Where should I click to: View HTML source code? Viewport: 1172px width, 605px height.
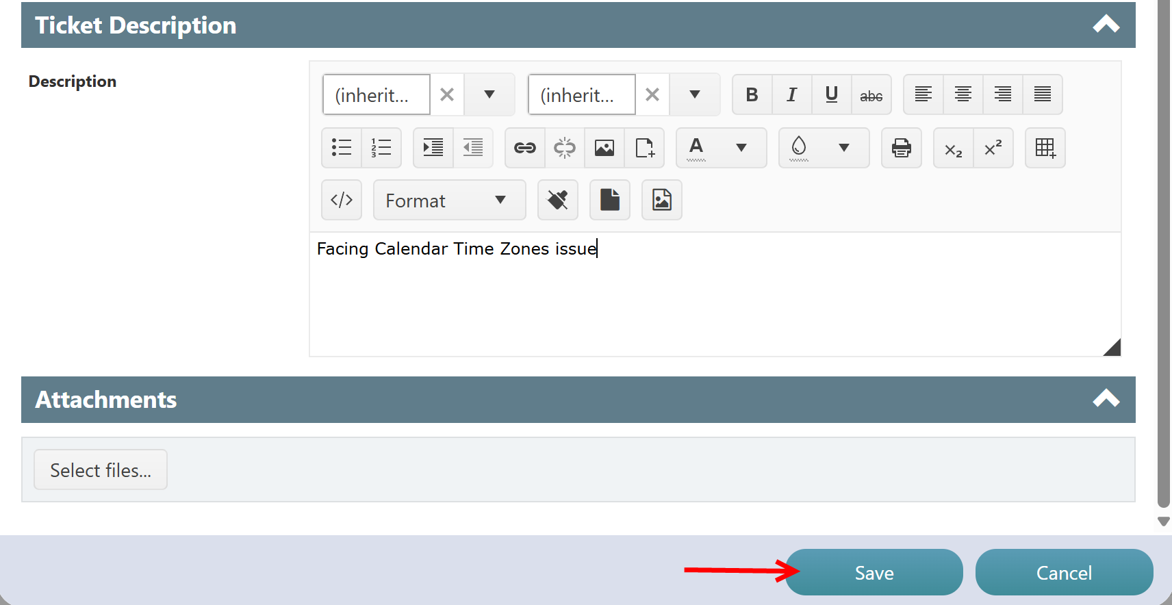pos(341,200)
